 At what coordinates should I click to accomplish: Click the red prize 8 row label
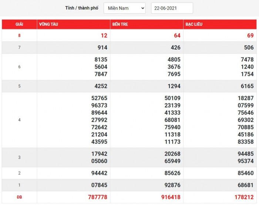coord(19,36)
